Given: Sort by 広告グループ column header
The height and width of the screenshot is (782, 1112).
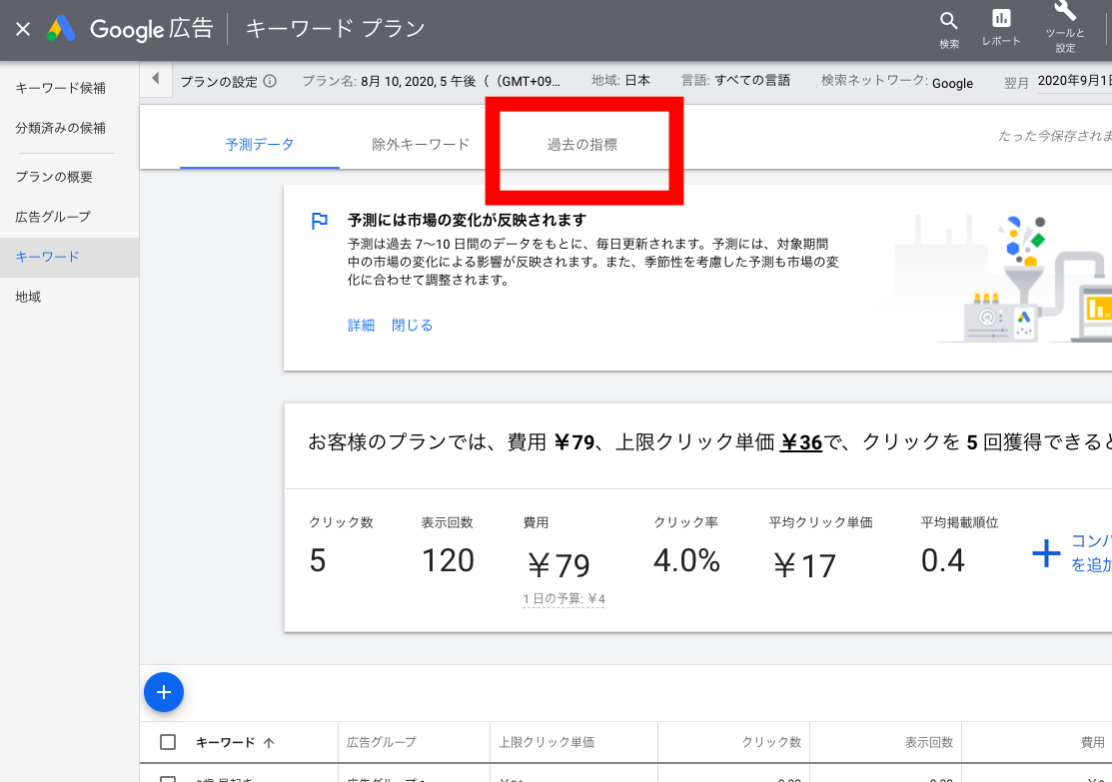Looking at the screenshot, I should click(382, 742).
